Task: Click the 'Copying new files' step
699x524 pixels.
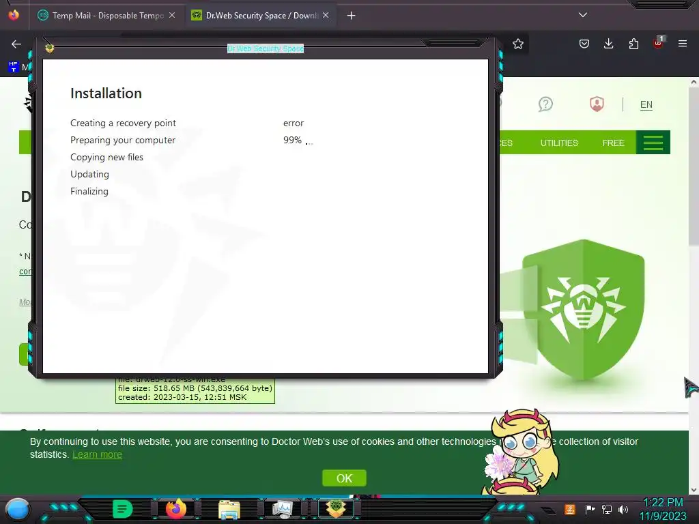Action: [x=106, y=158]
